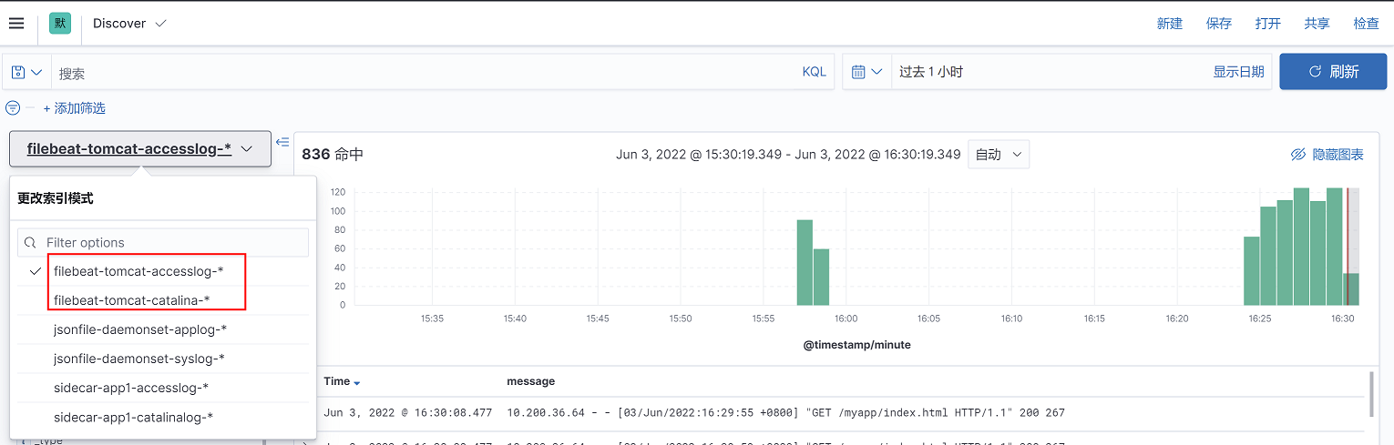
Task: Open the hamburger navigation menu
Action: click(x=16, y=23)
